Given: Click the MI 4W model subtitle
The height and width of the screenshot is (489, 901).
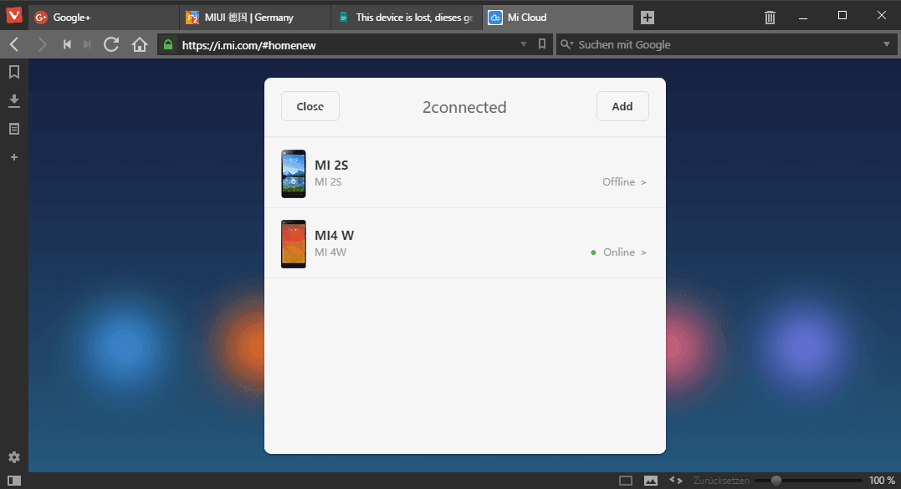Looking at the screenshot, I should point(330,252).
